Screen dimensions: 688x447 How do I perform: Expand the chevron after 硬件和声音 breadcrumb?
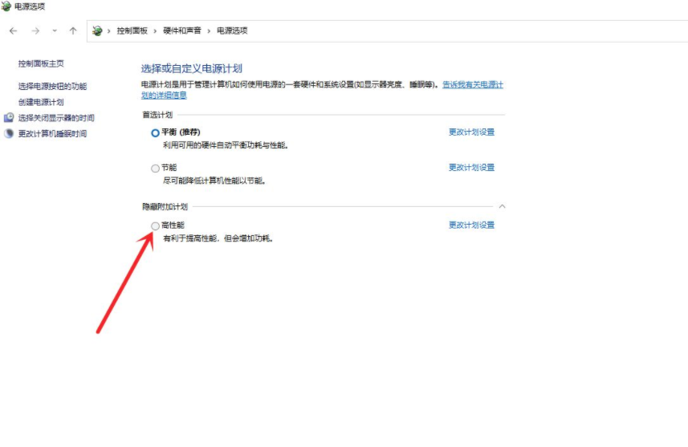click(209, 30)
